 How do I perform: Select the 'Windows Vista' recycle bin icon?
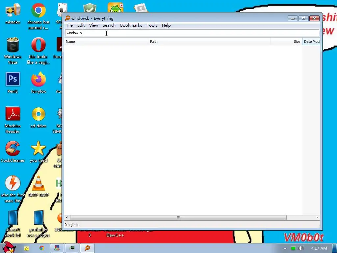(13, 51)
